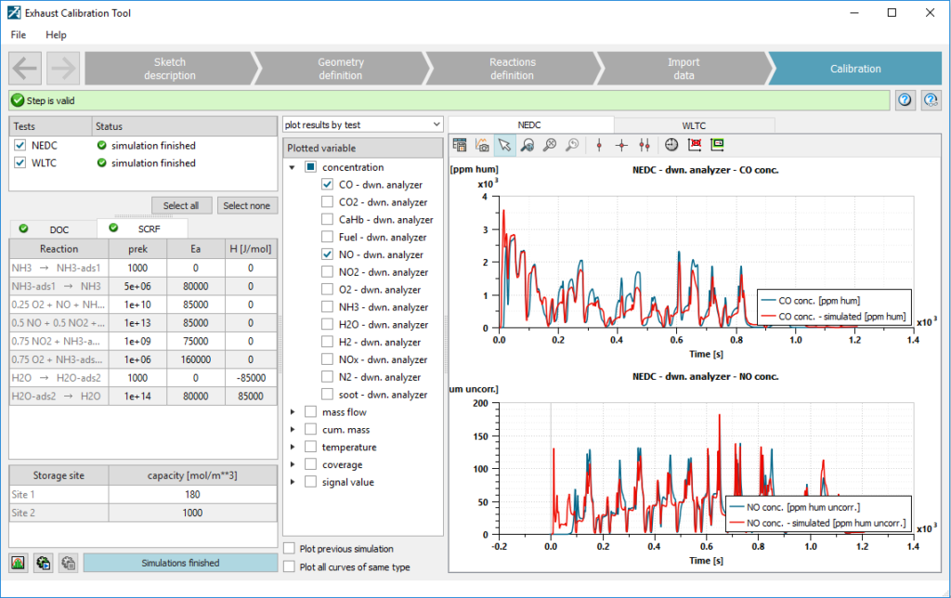The width and height of the screenshot is (951, 598).
Task: Select the single vertical cursor tool
Action: (x=599, y=145)
